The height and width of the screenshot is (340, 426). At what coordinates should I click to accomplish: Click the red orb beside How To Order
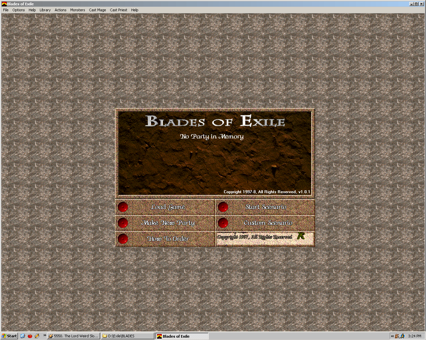click(x=123, y=239)
